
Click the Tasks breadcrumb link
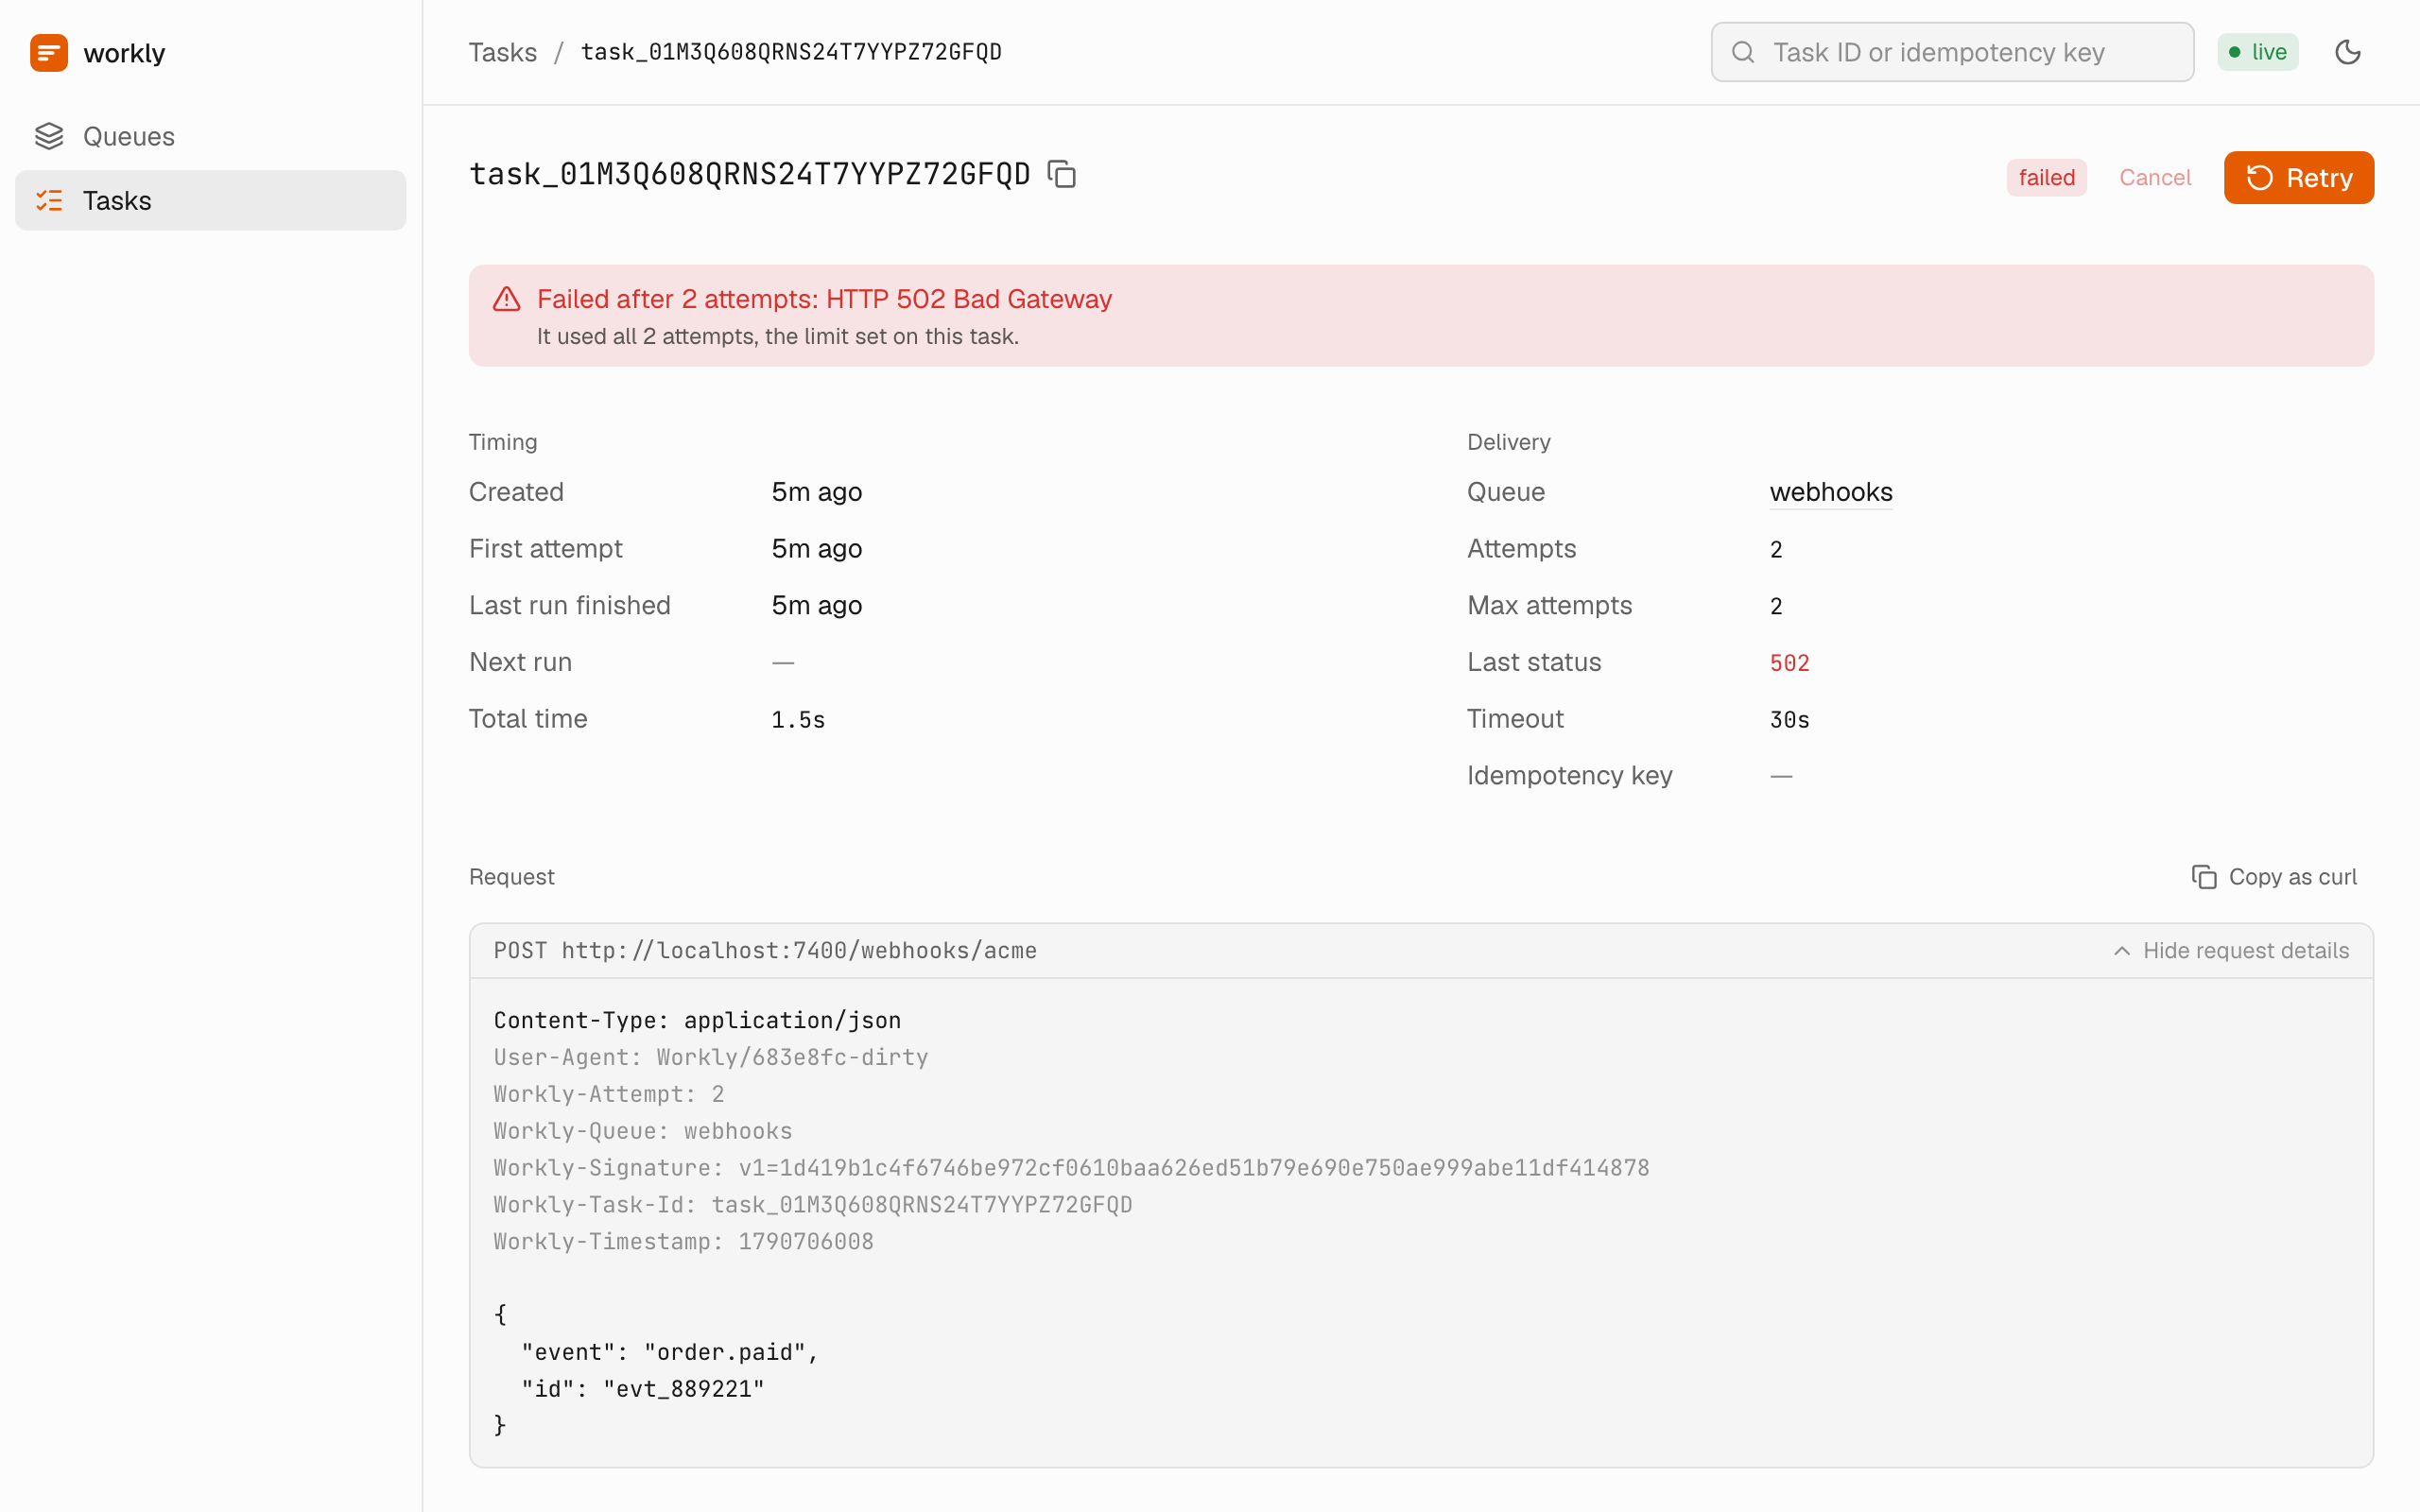point(503,52)
